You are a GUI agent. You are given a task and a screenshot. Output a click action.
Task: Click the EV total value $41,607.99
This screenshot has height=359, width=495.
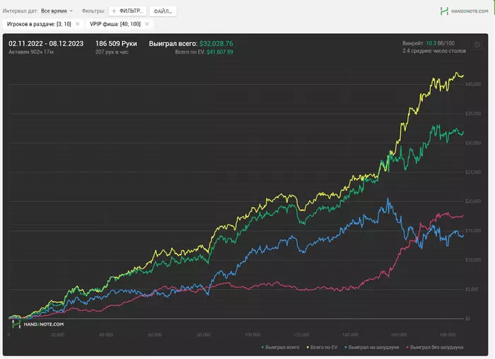click(x=220, y=52)
